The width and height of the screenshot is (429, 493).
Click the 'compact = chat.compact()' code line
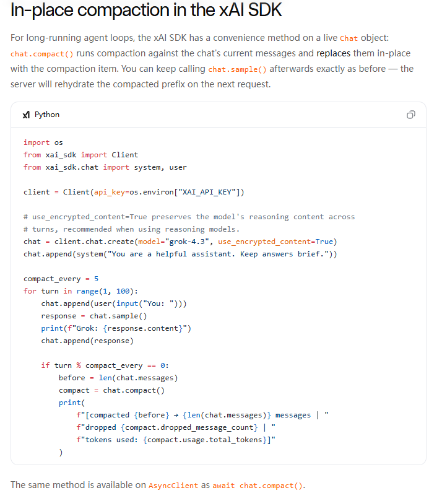coord(111,390)
